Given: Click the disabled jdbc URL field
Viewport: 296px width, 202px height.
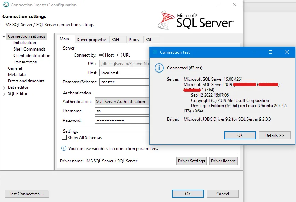Looking at the screenshot, I should point(124,64).
